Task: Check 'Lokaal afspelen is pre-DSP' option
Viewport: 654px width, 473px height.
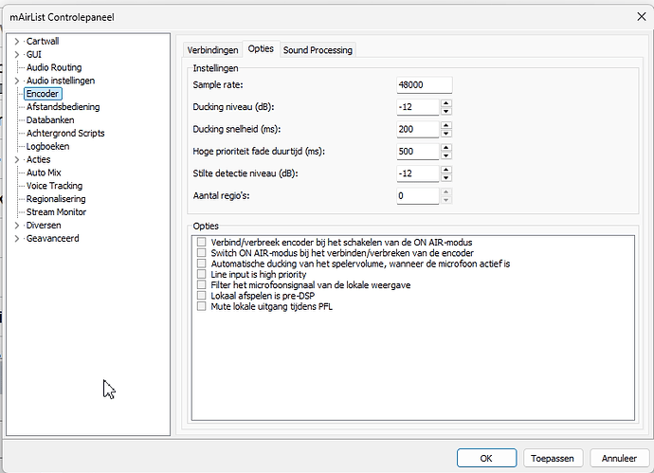Action: coord(201,296)
